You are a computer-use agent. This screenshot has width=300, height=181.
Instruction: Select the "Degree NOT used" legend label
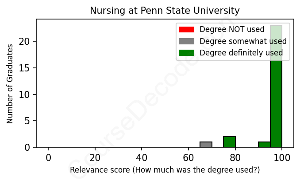[232, 30]
